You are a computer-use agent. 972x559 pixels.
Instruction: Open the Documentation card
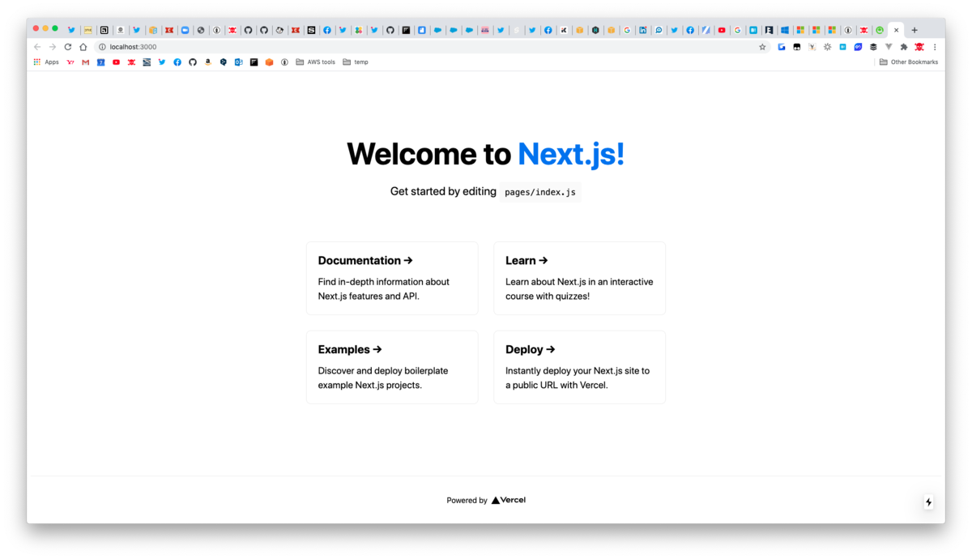coord(392,278)
